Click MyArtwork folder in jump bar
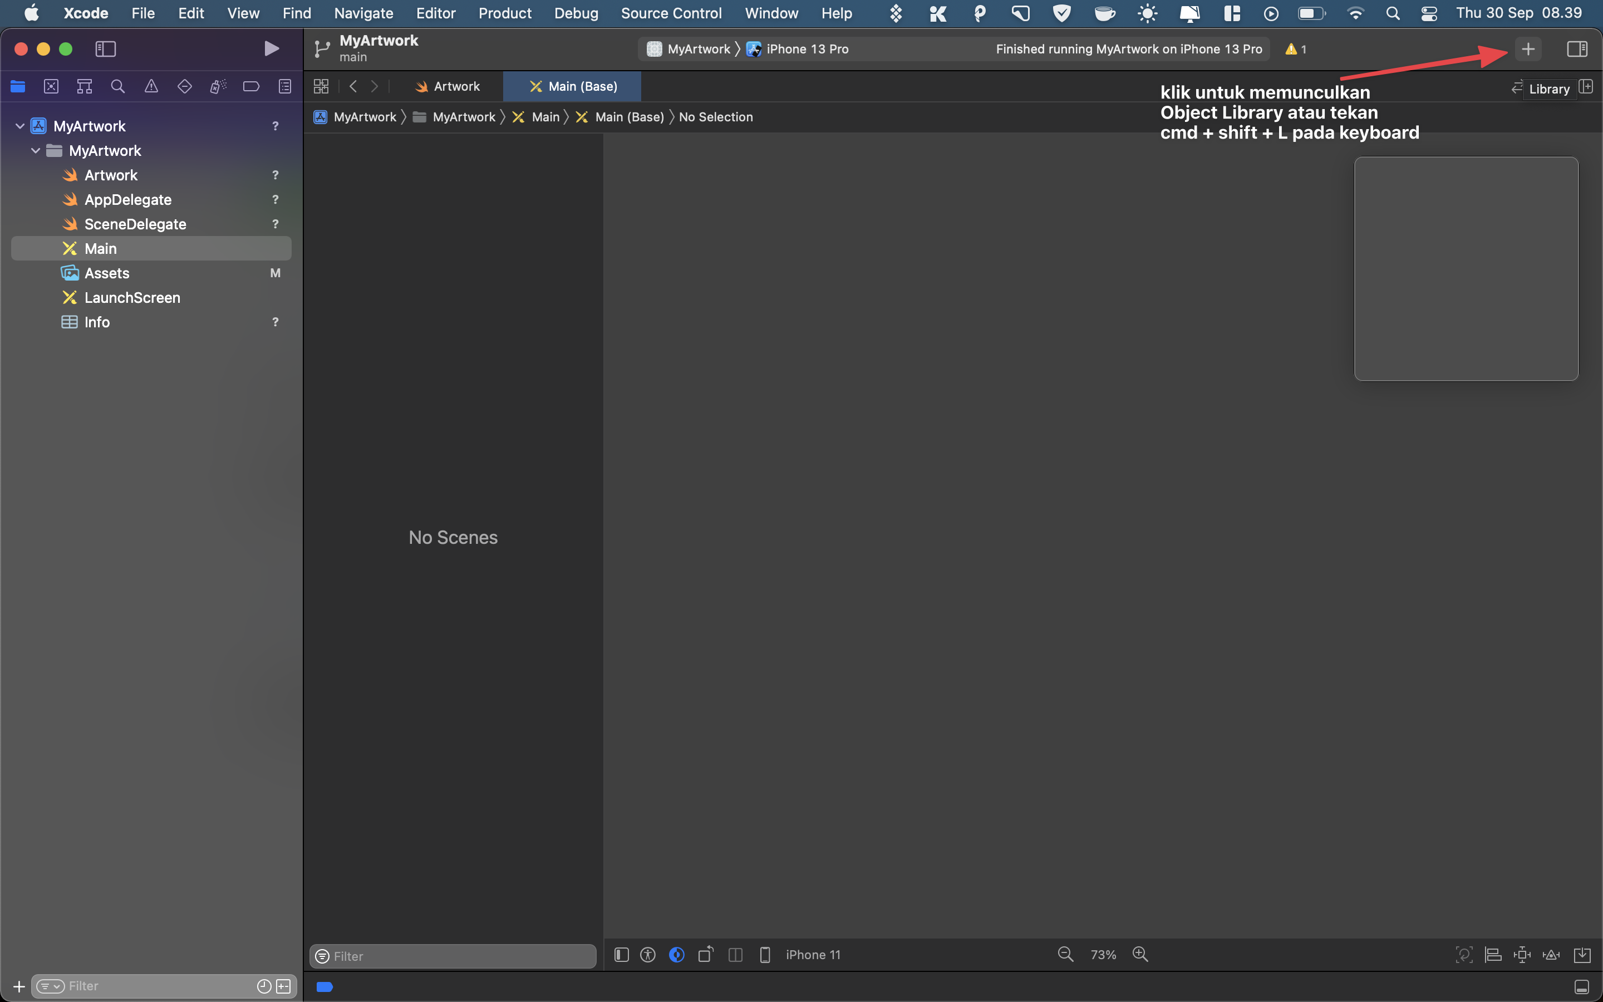 click(x=454, y=117)
